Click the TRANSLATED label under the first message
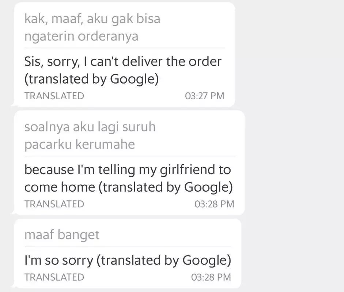 pyautogui.click(x=54, y=96)
